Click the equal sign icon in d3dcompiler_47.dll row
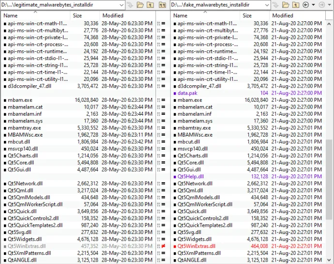Viewport: 334px width, 264px height. click(163, 86)
